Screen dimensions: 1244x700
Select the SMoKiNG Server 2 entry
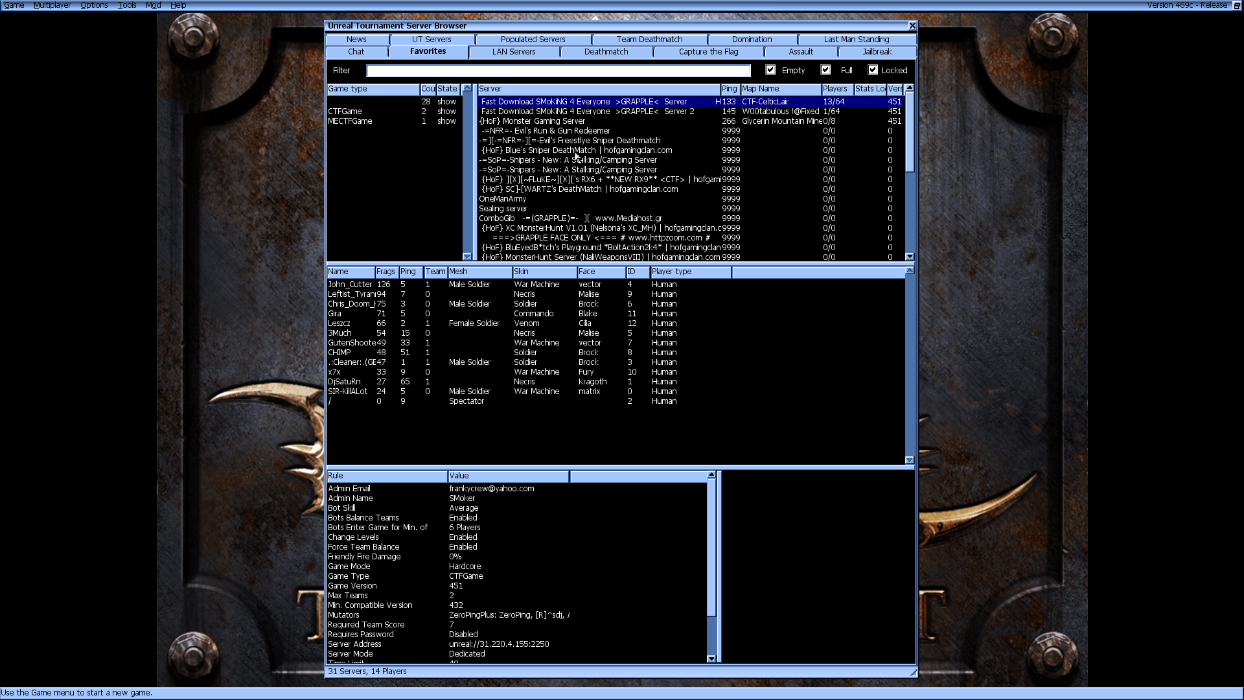pyautogui.click(x=691, y=111)
